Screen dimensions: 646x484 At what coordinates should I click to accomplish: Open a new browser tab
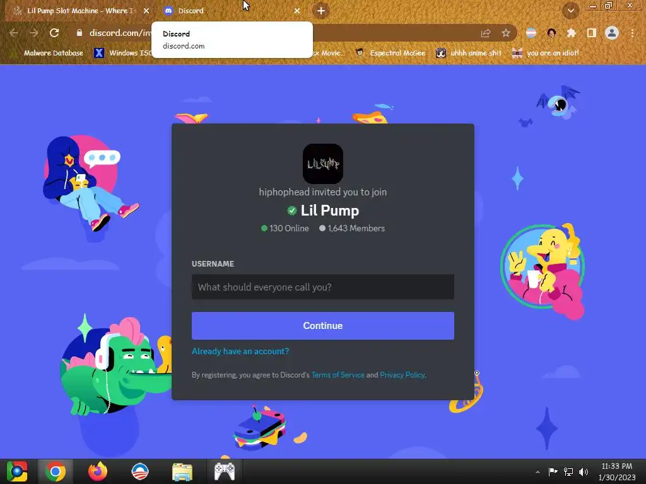coord(321,11)
